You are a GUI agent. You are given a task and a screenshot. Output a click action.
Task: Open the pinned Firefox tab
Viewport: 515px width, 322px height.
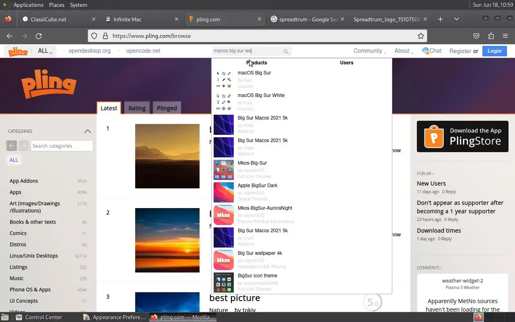click(8, 19)
